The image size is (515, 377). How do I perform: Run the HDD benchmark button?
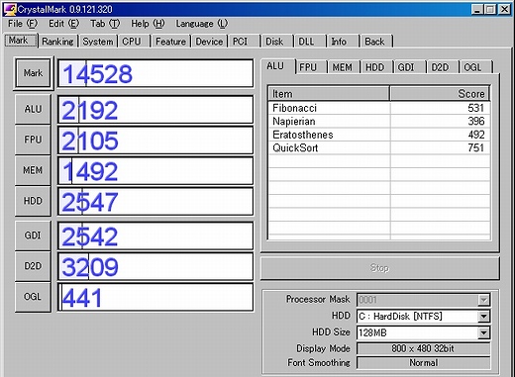(33, 201)
